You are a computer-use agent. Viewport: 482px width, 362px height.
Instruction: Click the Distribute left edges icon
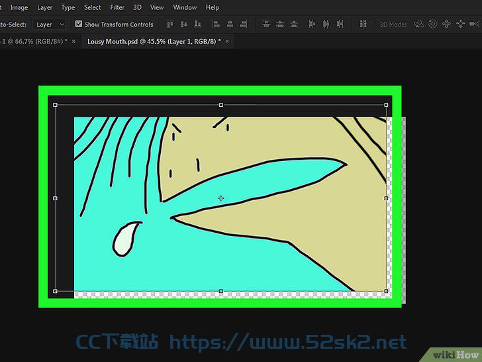tap(312, 24)
